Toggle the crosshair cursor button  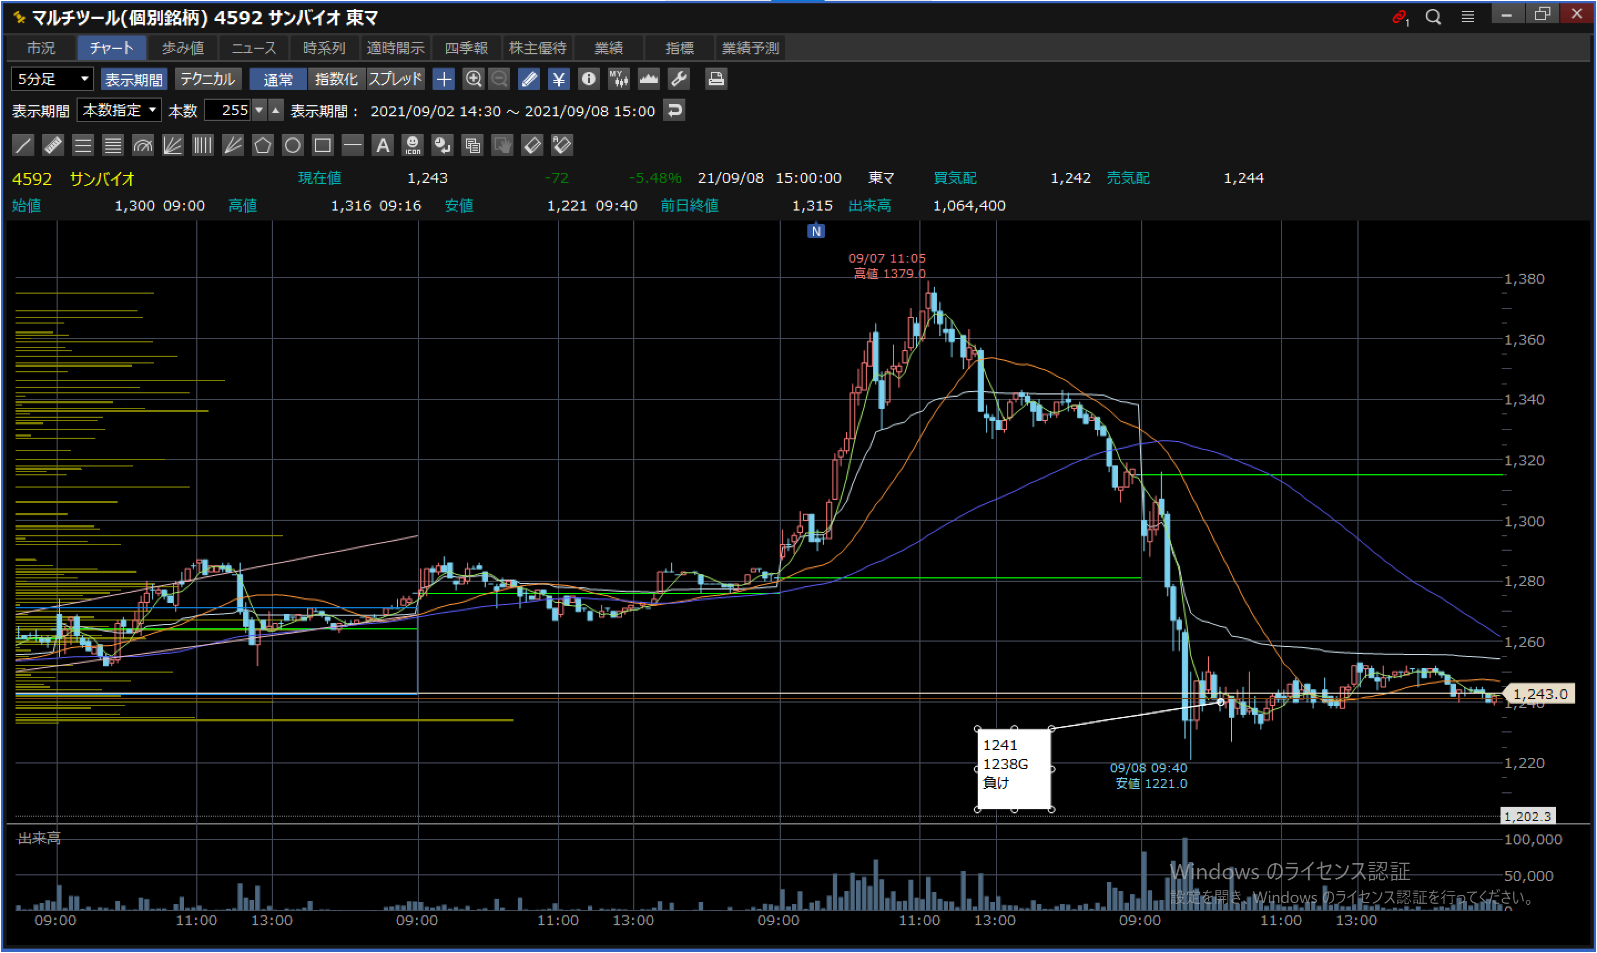444,79
